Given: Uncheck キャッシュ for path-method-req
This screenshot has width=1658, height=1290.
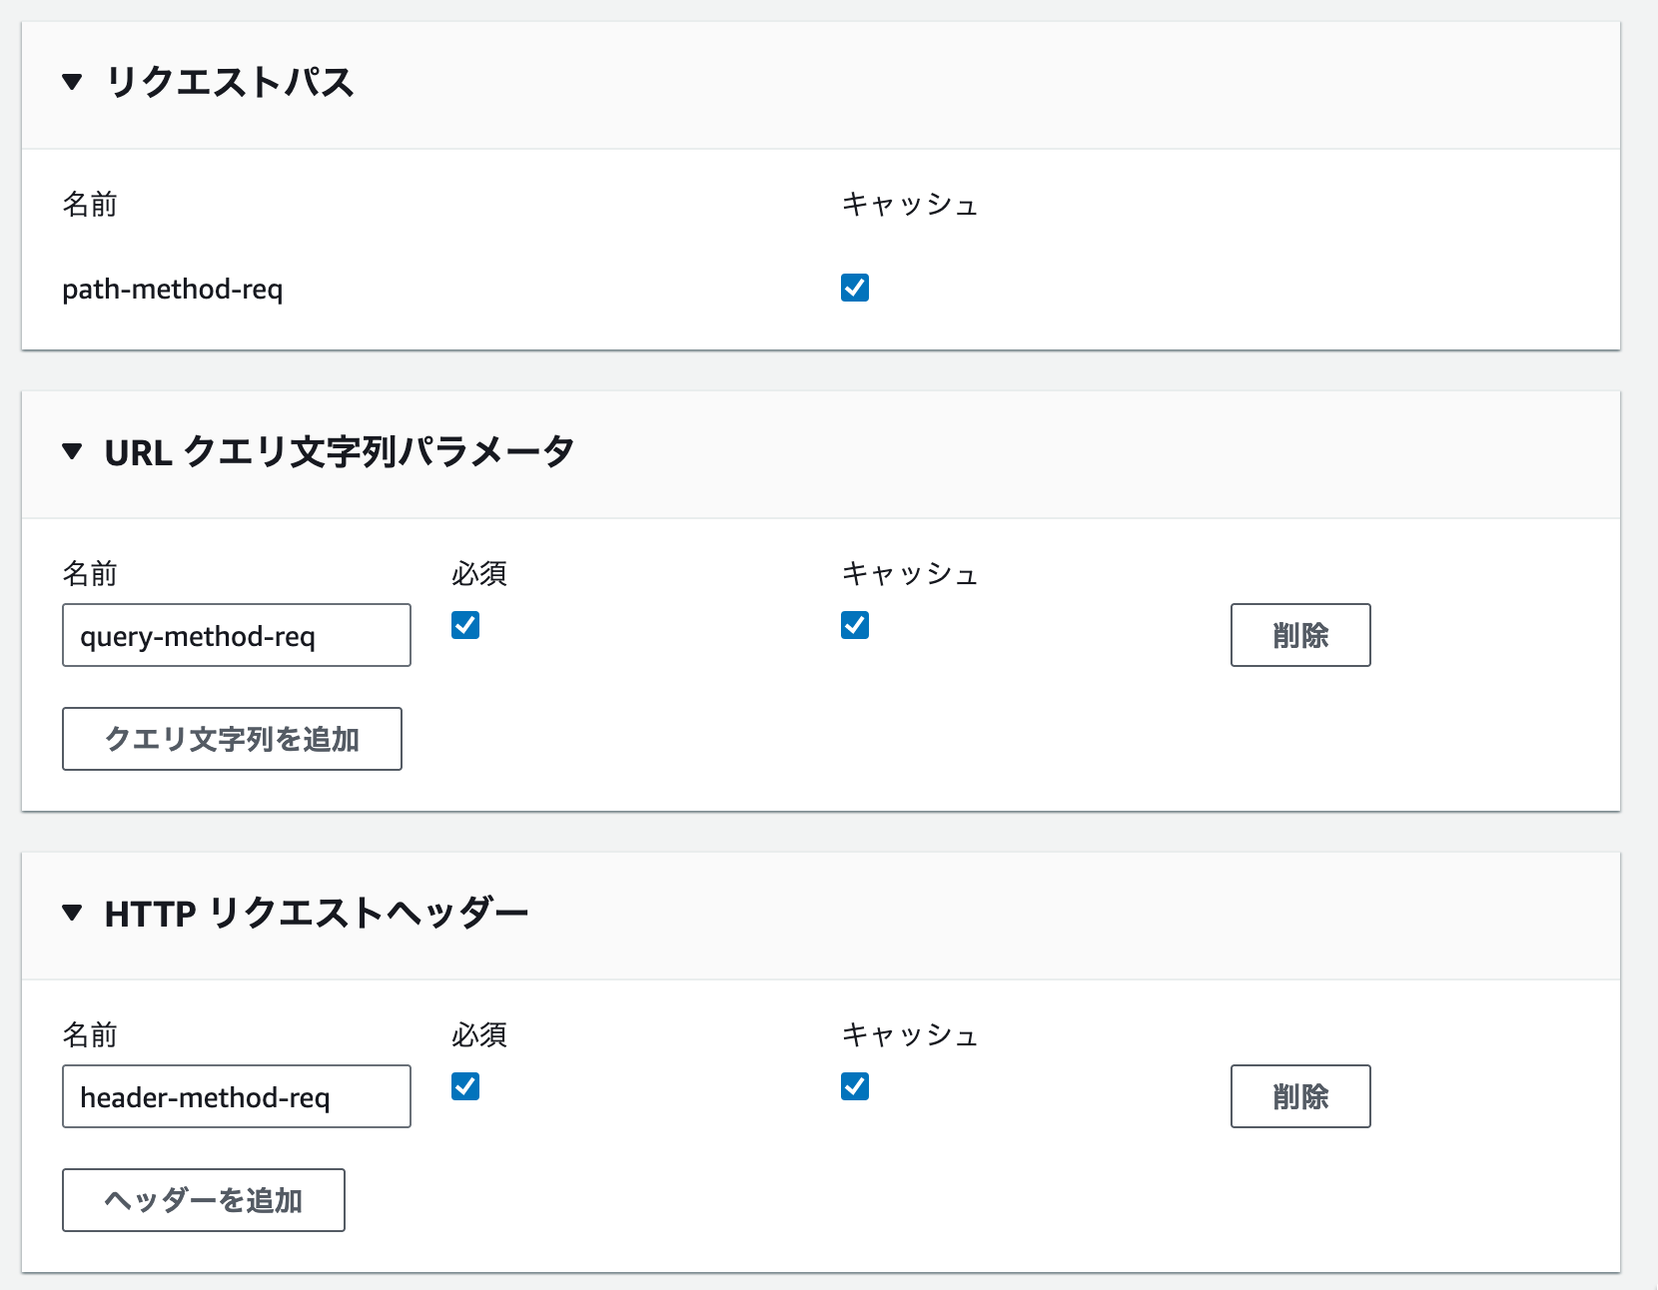Looking at the screenshot, I should 856,289.
